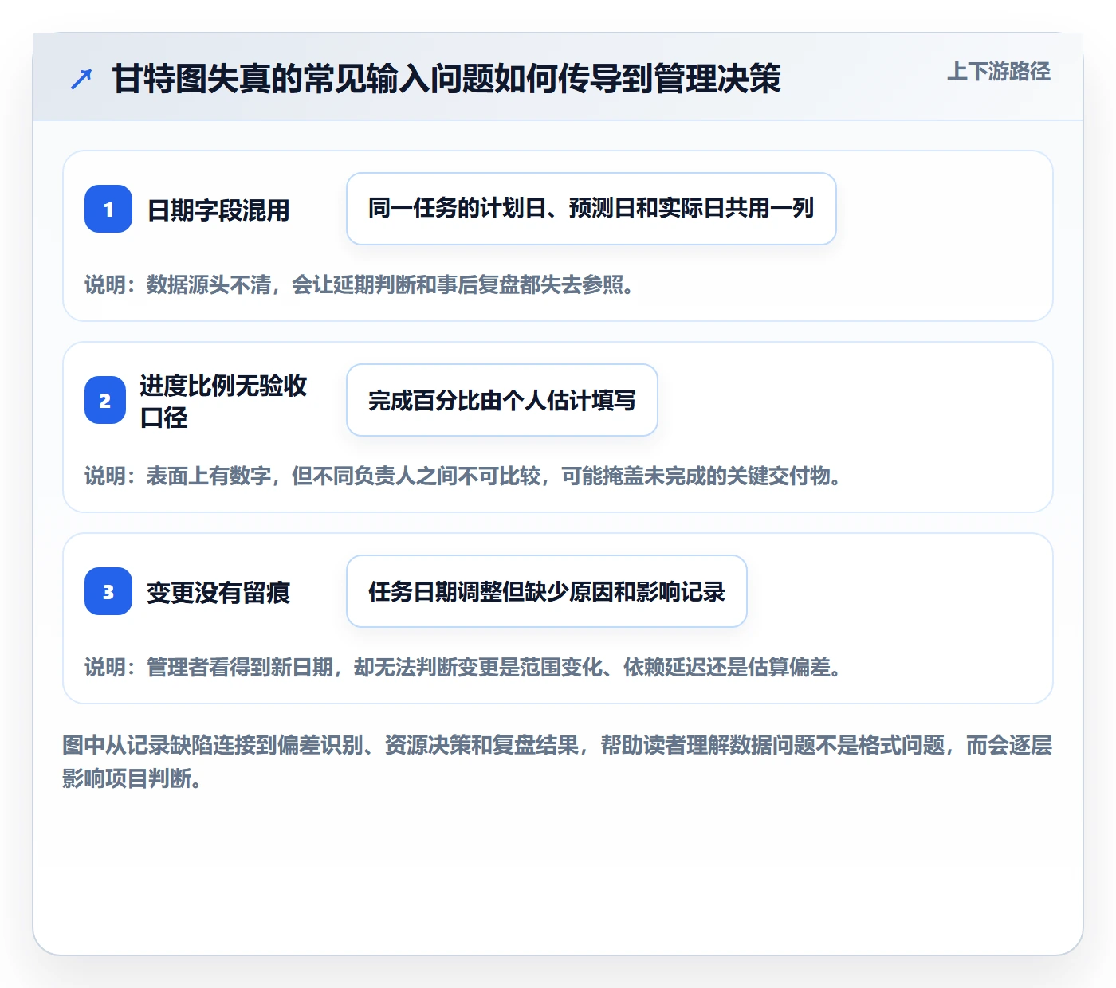Click the heading 变更没有留痕
The image size is (1116, 988).
click(x=218, y=593)
